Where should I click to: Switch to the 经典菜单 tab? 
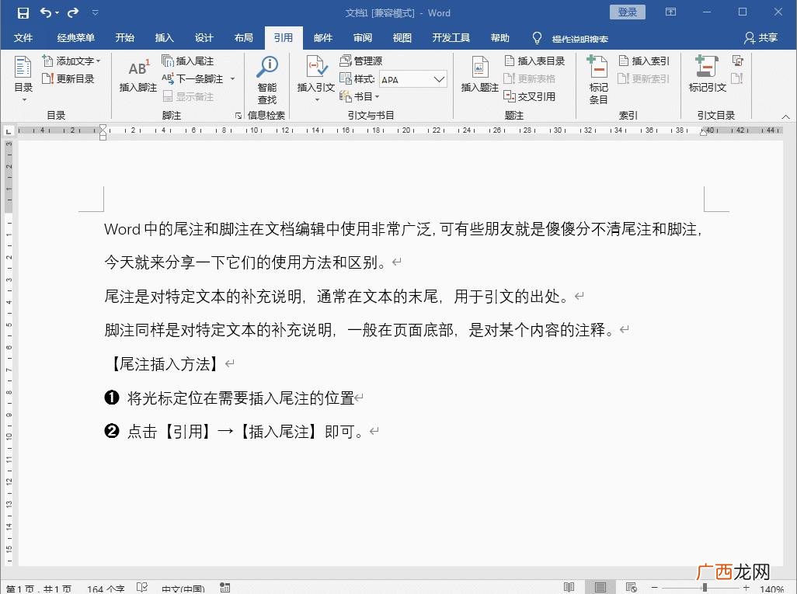(75, 37)
